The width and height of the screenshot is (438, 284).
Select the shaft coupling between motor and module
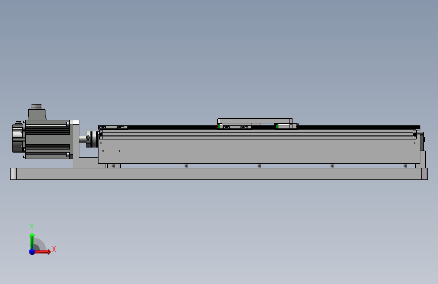(91, 139)
